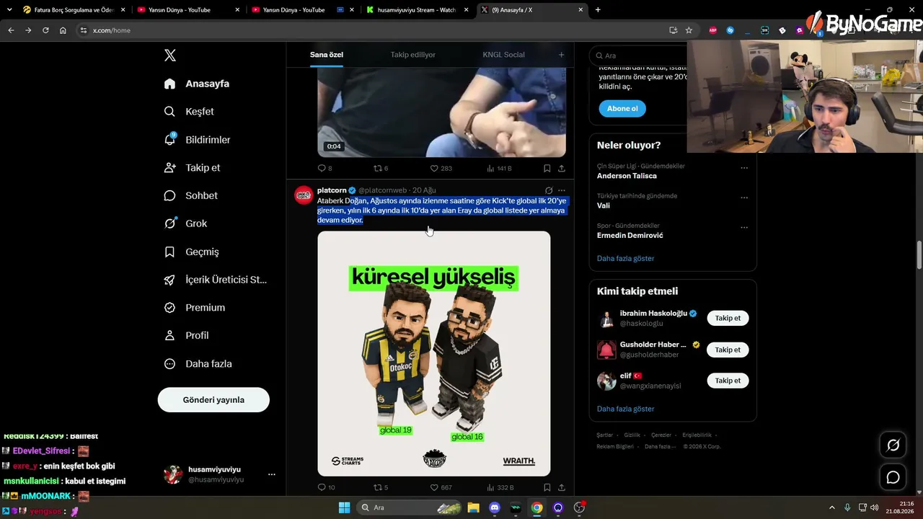This screenshot has width=923, height=519.
Task: Open the floating messages chat button
Action: pos(893,477)
